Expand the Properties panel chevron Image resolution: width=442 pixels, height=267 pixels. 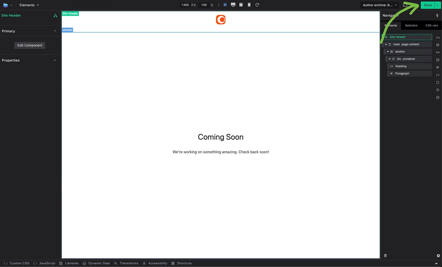click(x=55, y=60)
